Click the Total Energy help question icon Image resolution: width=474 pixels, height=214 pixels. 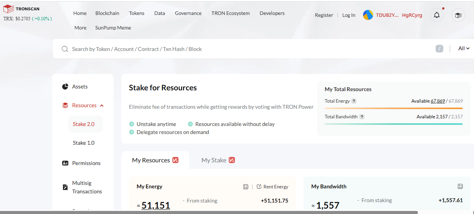pos(354,101)
